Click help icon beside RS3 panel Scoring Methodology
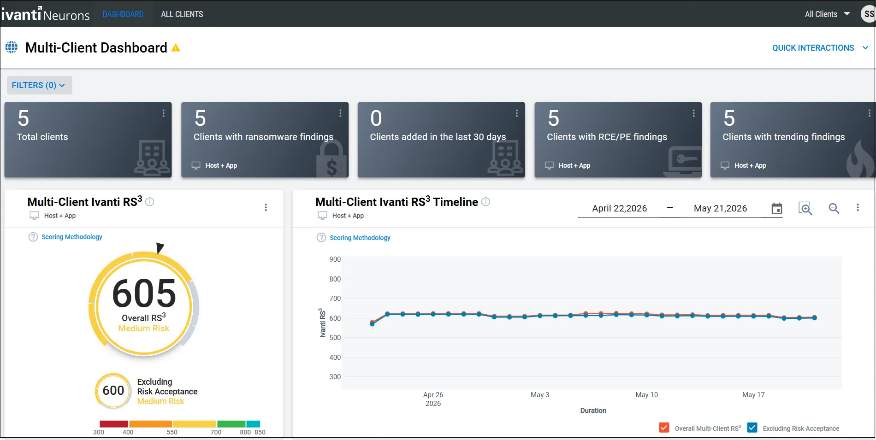The image size is (876, 440). pos(33,237)
